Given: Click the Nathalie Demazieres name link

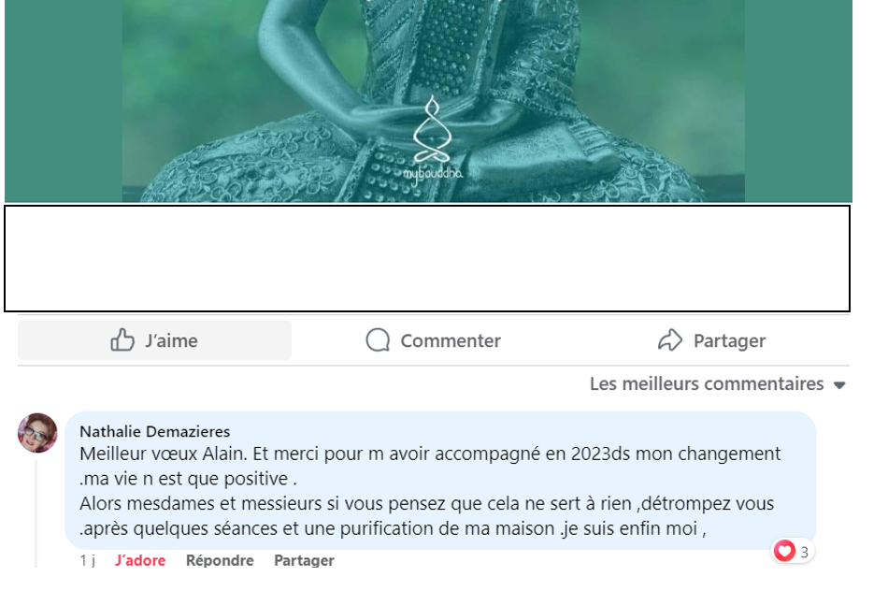Looking at the screenshot, I should [x=154, y=431].
